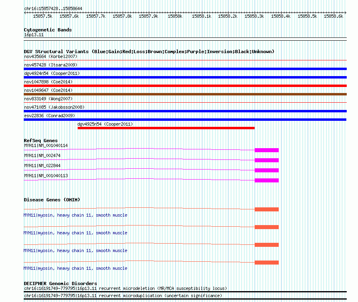The width and height of the screenshot is (358, 302).
Task: Click the magenta exon of MYH11|NM_001040113
Action: point(267,180)
